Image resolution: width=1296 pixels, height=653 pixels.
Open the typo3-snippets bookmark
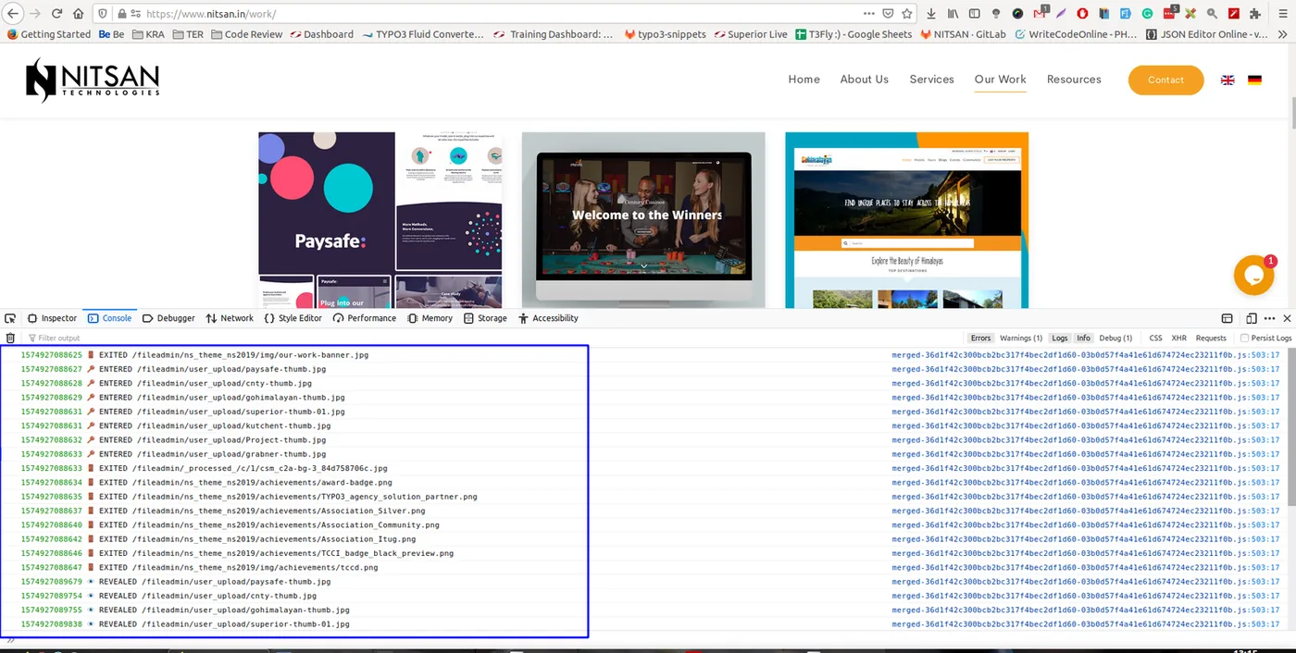(666, 34)
